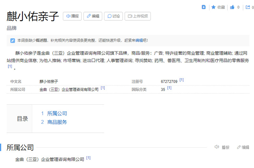254x168 pixels.
Task: Click the blue plus add icon
Action: click(204, 7)
